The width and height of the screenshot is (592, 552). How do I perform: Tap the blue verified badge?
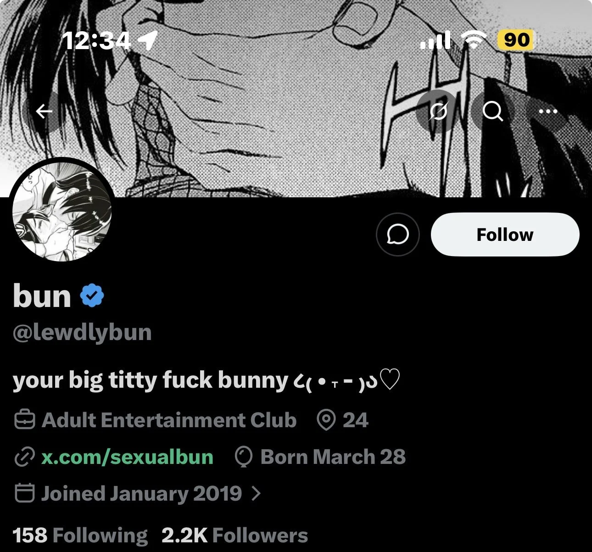(92, 296)
